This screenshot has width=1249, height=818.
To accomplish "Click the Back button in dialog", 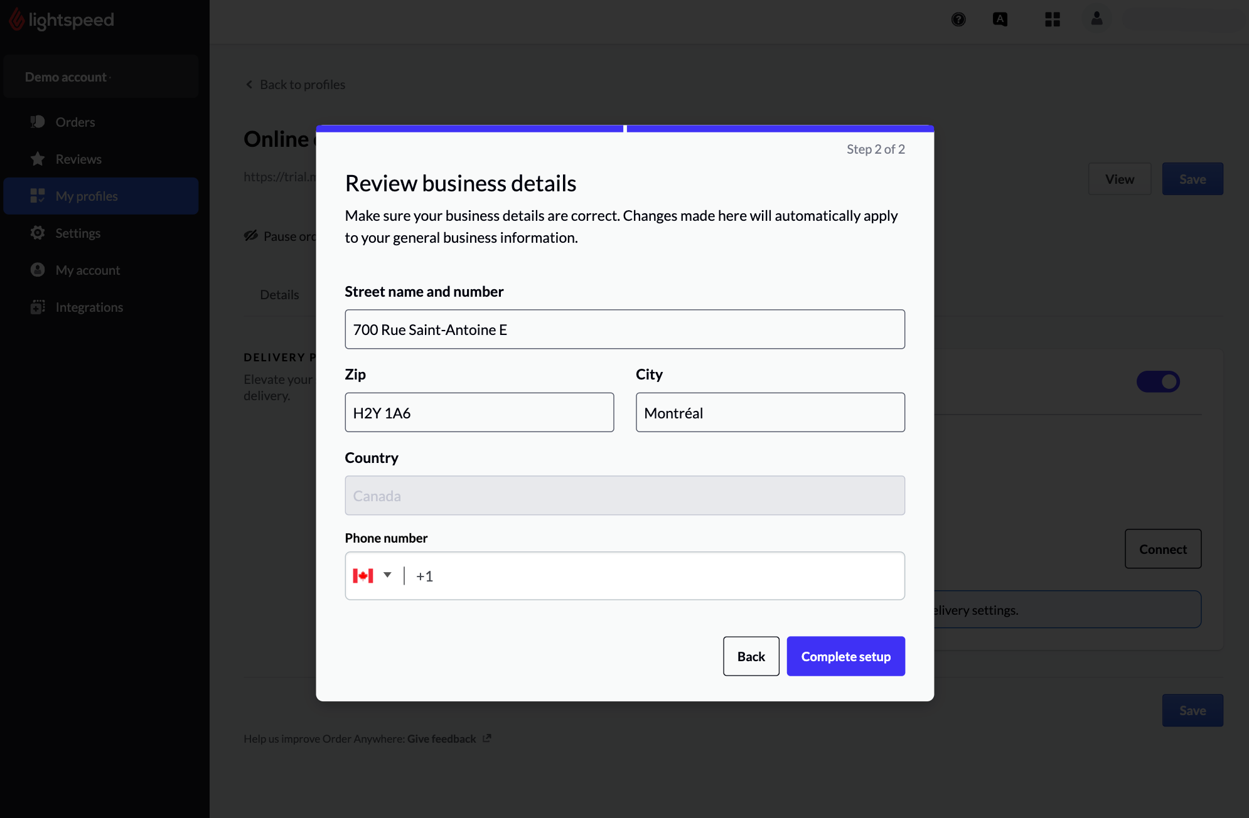I will click(x=751, y=656).
